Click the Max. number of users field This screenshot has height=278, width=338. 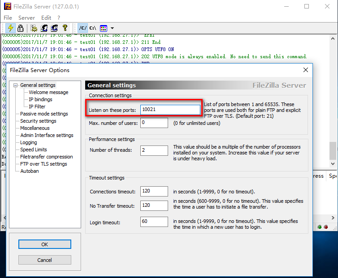point(154,123)
